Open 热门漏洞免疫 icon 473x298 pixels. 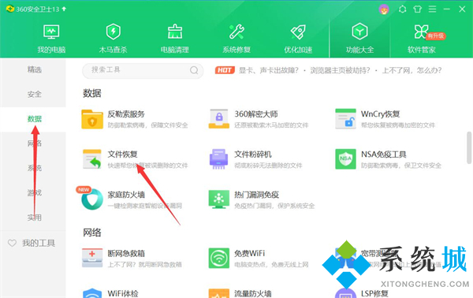tap(218, 199)
